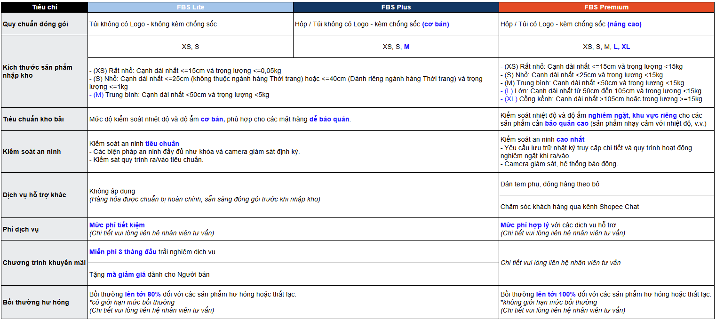The height and width of the screenshot is (321, 716).
Task: Click "Camera giám sát, hệ thống báo động" line
Action: pyautogui.click(x=559, y=164)
